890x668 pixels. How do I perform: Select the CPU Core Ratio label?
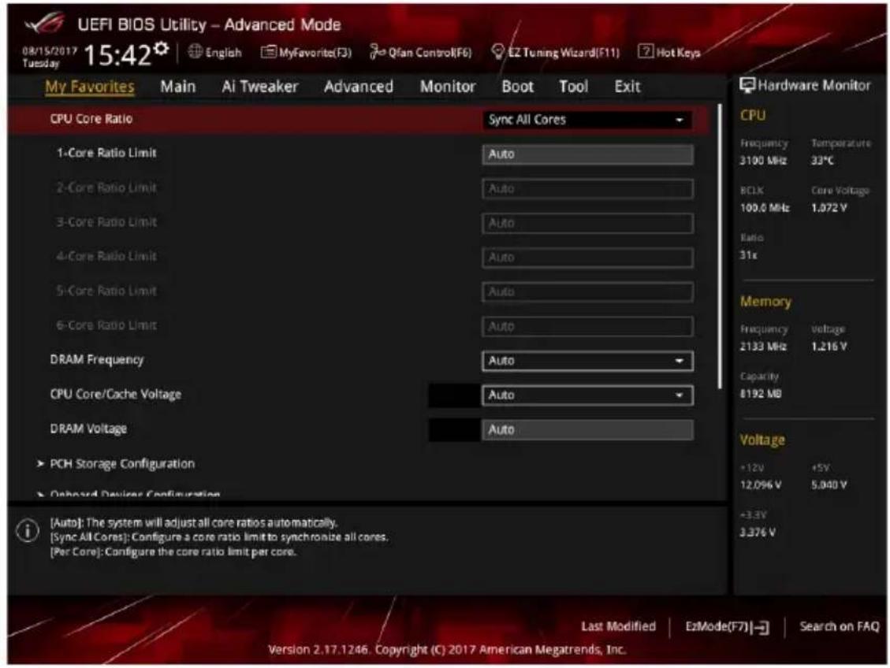[x=91, y=119]
